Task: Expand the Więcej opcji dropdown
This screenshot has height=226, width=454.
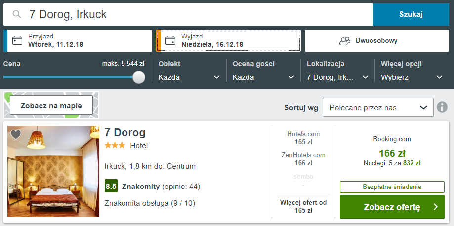Action: (412, 77)
